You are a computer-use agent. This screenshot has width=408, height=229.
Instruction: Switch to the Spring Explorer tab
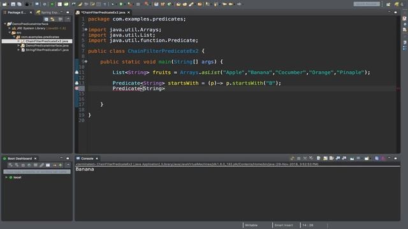click(48, 13)
